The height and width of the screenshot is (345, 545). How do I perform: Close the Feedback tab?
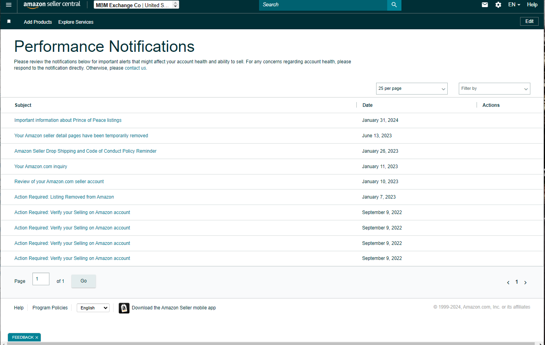37,337
